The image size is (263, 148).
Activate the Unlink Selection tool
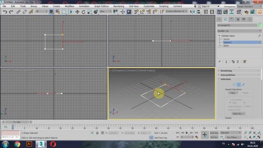click(x=25, y=12)
